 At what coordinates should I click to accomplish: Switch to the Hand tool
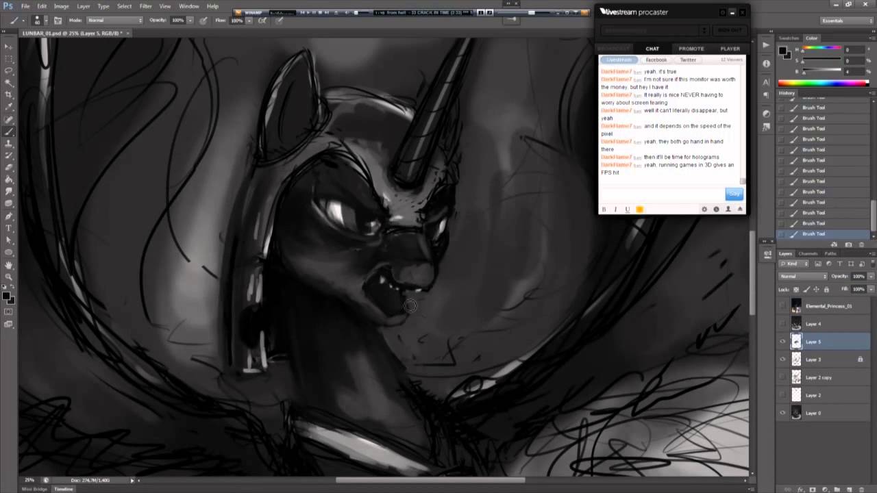8,264
